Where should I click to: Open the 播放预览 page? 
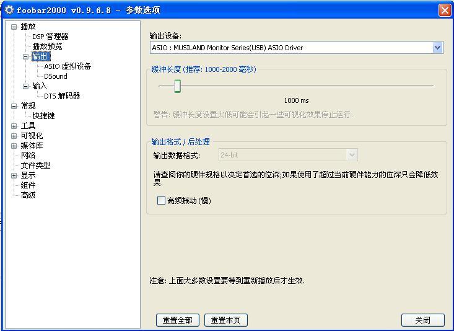pyautogui.click(x=47, y=46)
